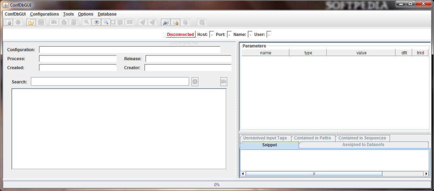Open the Configurations menu
The image size is (434, 191).
point(44,14)
